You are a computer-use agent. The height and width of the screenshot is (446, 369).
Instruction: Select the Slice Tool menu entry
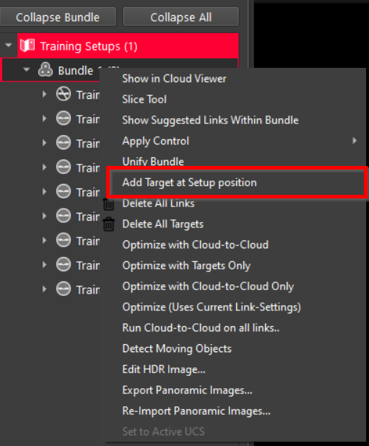point(144,100)
